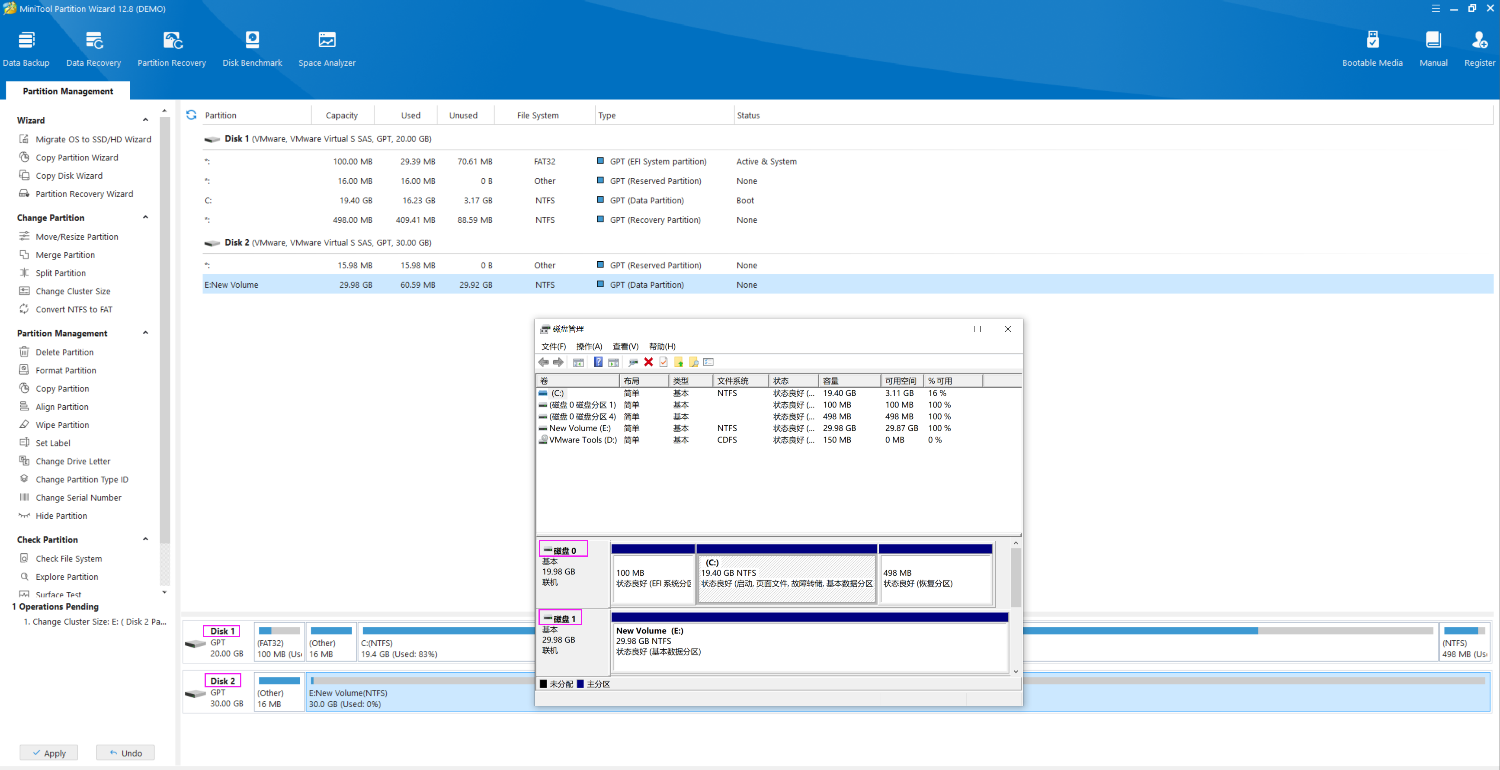Open MiniTool hamburger menu in title bar
Image resolution: width=1500 pixels, height=770 pixels.
click(1436, 8)
